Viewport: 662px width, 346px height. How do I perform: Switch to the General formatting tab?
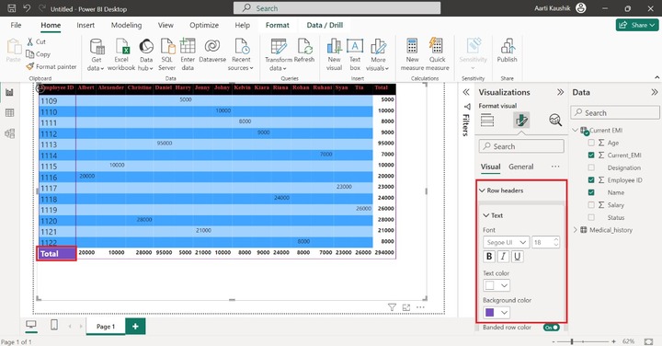521,167
